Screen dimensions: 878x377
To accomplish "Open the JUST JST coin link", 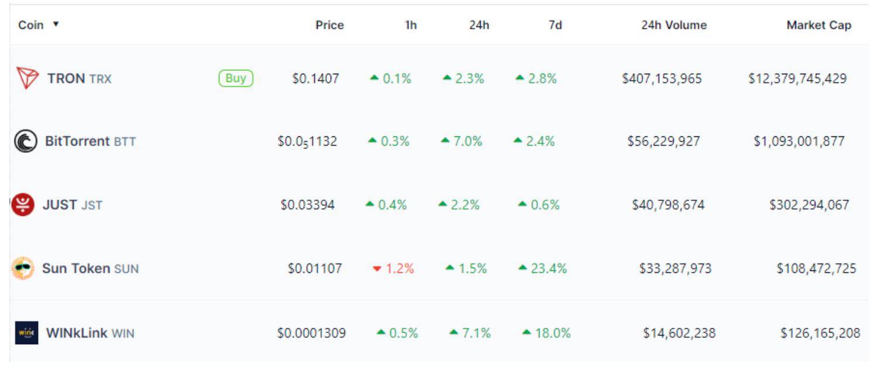I will 72,205.
